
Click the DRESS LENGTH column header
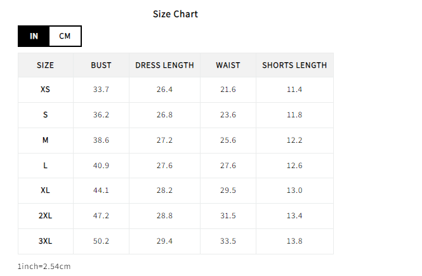tap(164, 65)
